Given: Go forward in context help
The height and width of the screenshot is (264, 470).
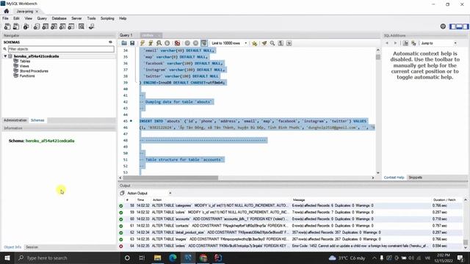Looking at the screenshot, I should pyautogui.click(x=395, y=43).
